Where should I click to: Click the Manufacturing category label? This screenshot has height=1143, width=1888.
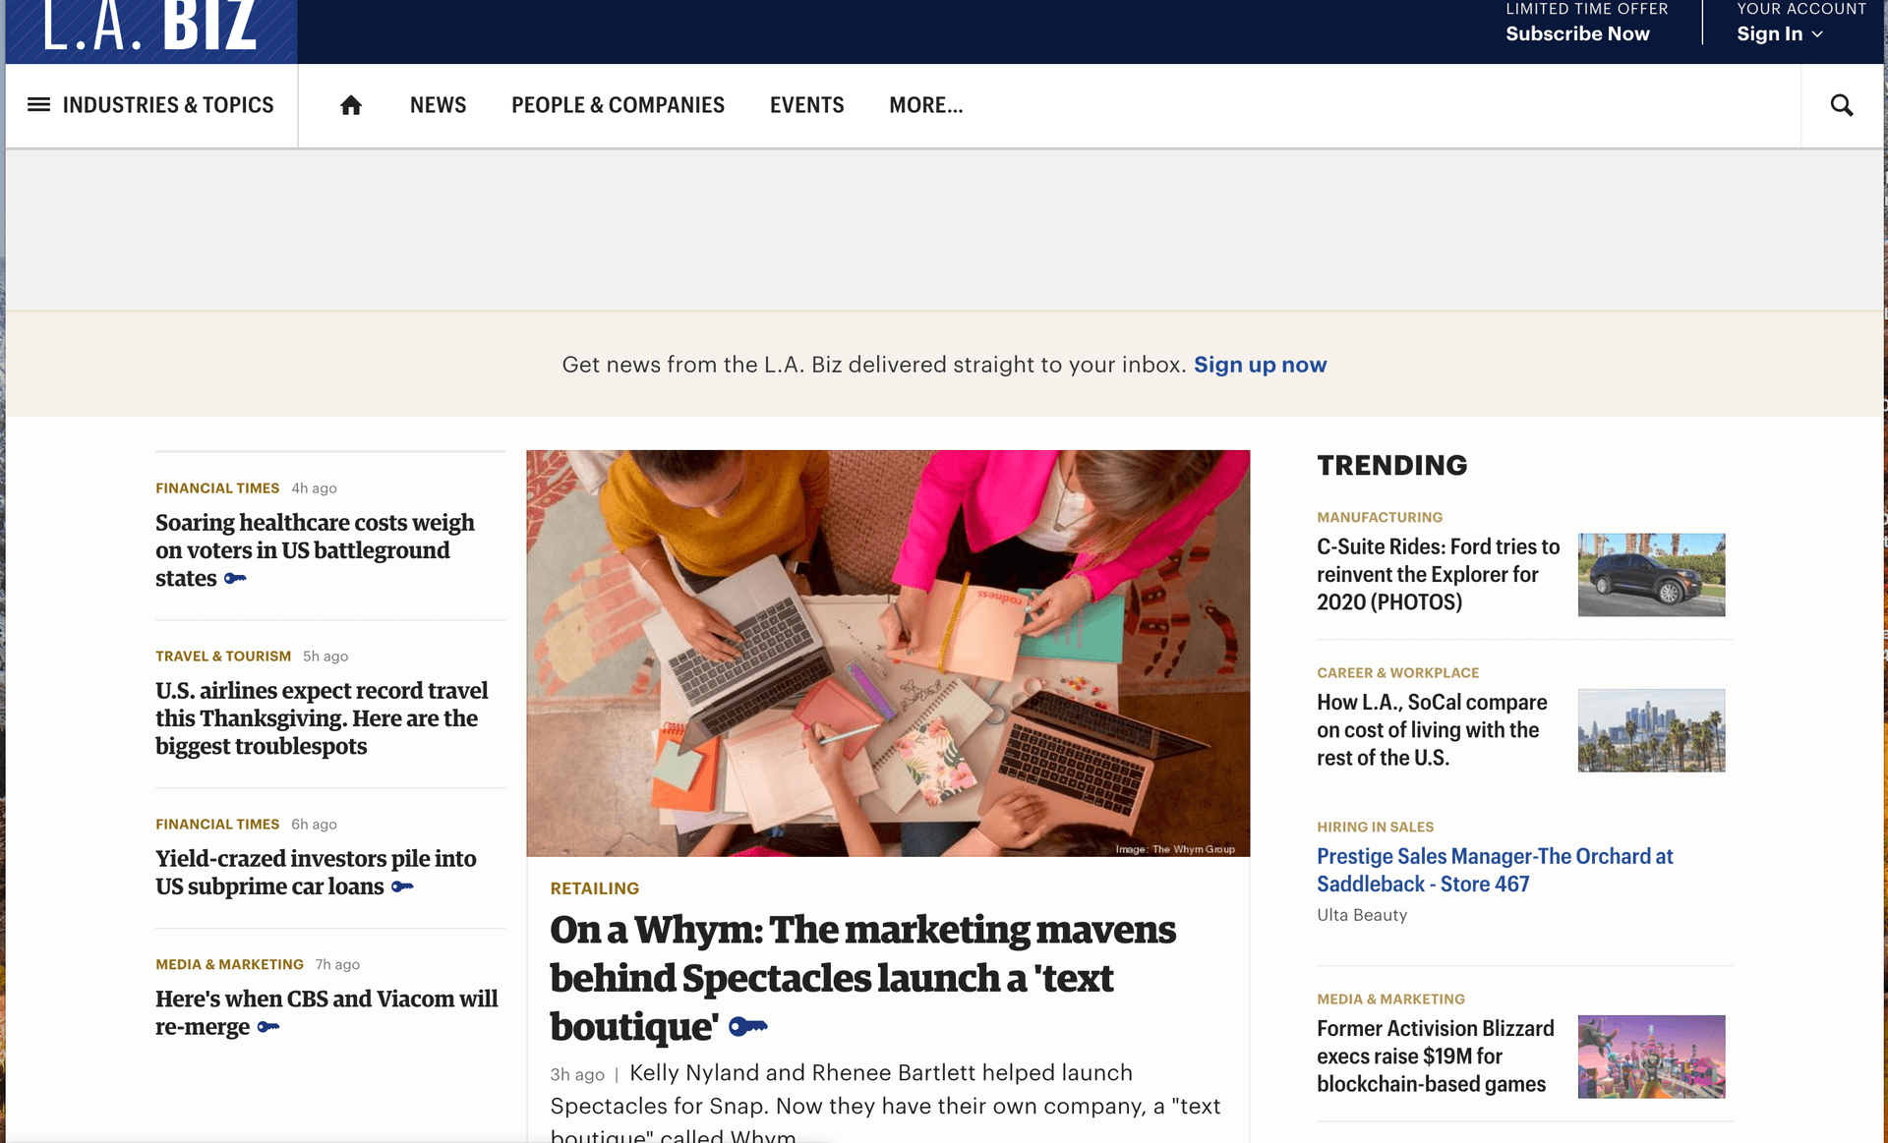[1380, 517]
